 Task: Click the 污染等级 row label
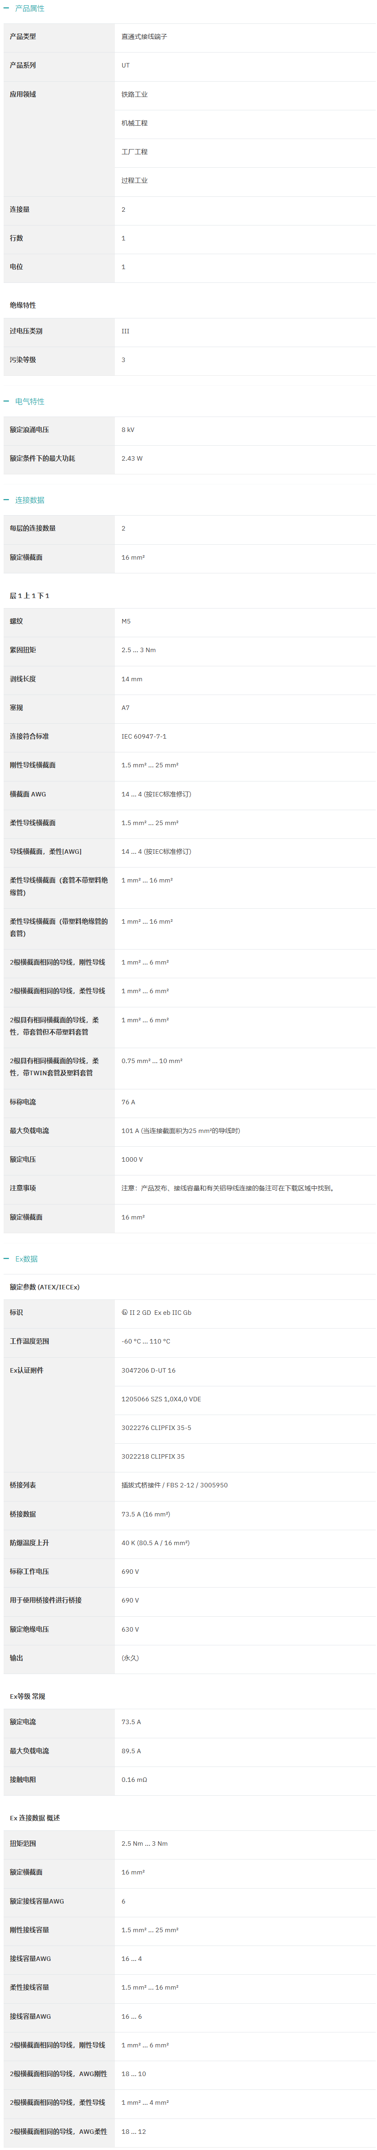23,360
